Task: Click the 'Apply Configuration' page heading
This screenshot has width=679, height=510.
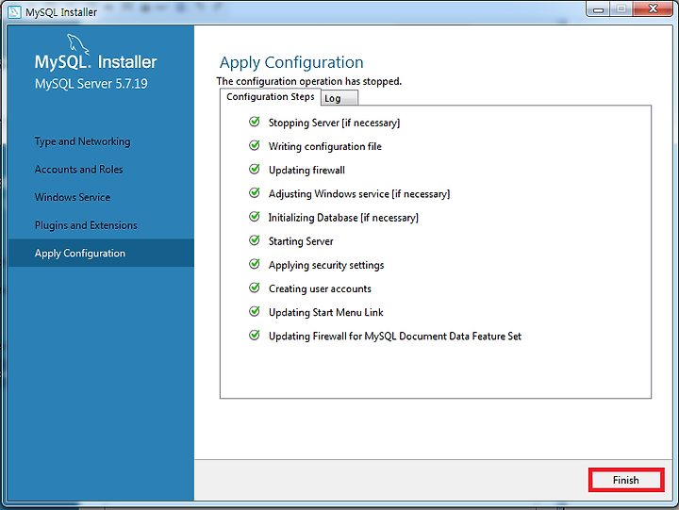Action: point(291,63)
